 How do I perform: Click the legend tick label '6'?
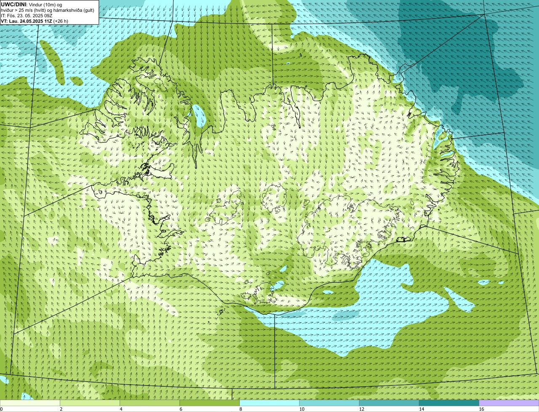[x=181, y=409]
